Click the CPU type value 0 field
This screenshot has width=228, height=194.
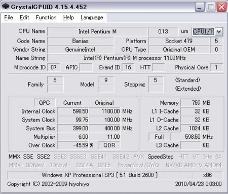pyautogui.click(x=216, y=50)
